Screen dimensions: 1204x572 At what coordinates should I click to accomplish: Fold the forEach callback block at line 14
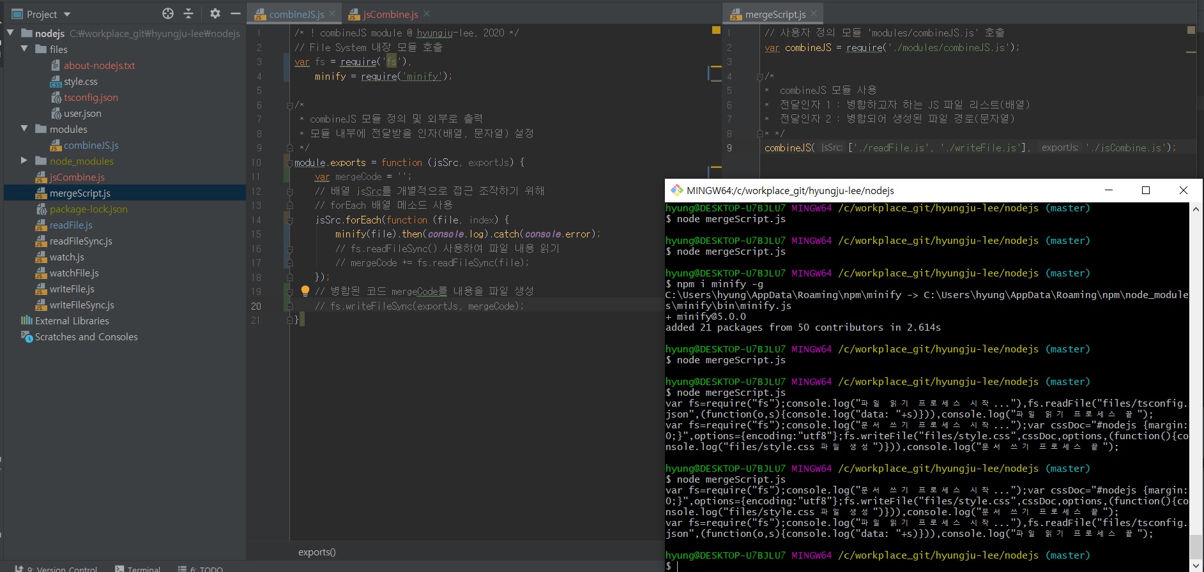289,220
